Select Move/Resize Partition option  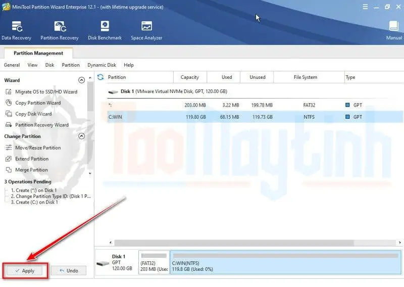[37, 148]
